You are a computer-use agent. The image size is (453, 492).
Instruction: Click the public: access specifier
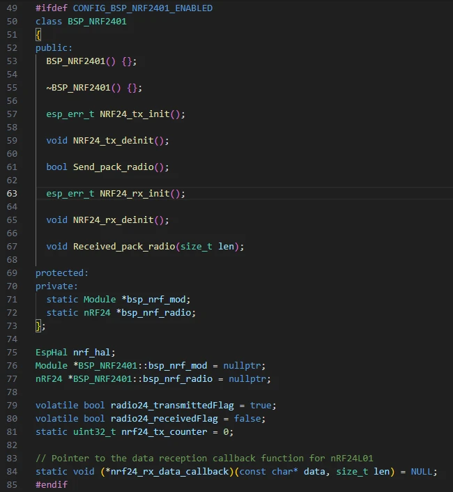click(x=54, y=48)
